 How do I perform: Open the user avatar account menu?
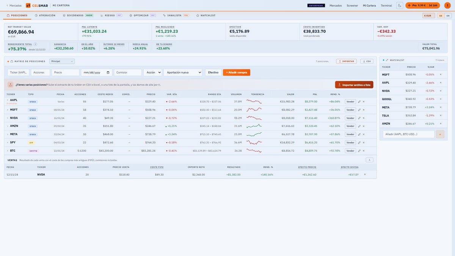pos(447,5)
